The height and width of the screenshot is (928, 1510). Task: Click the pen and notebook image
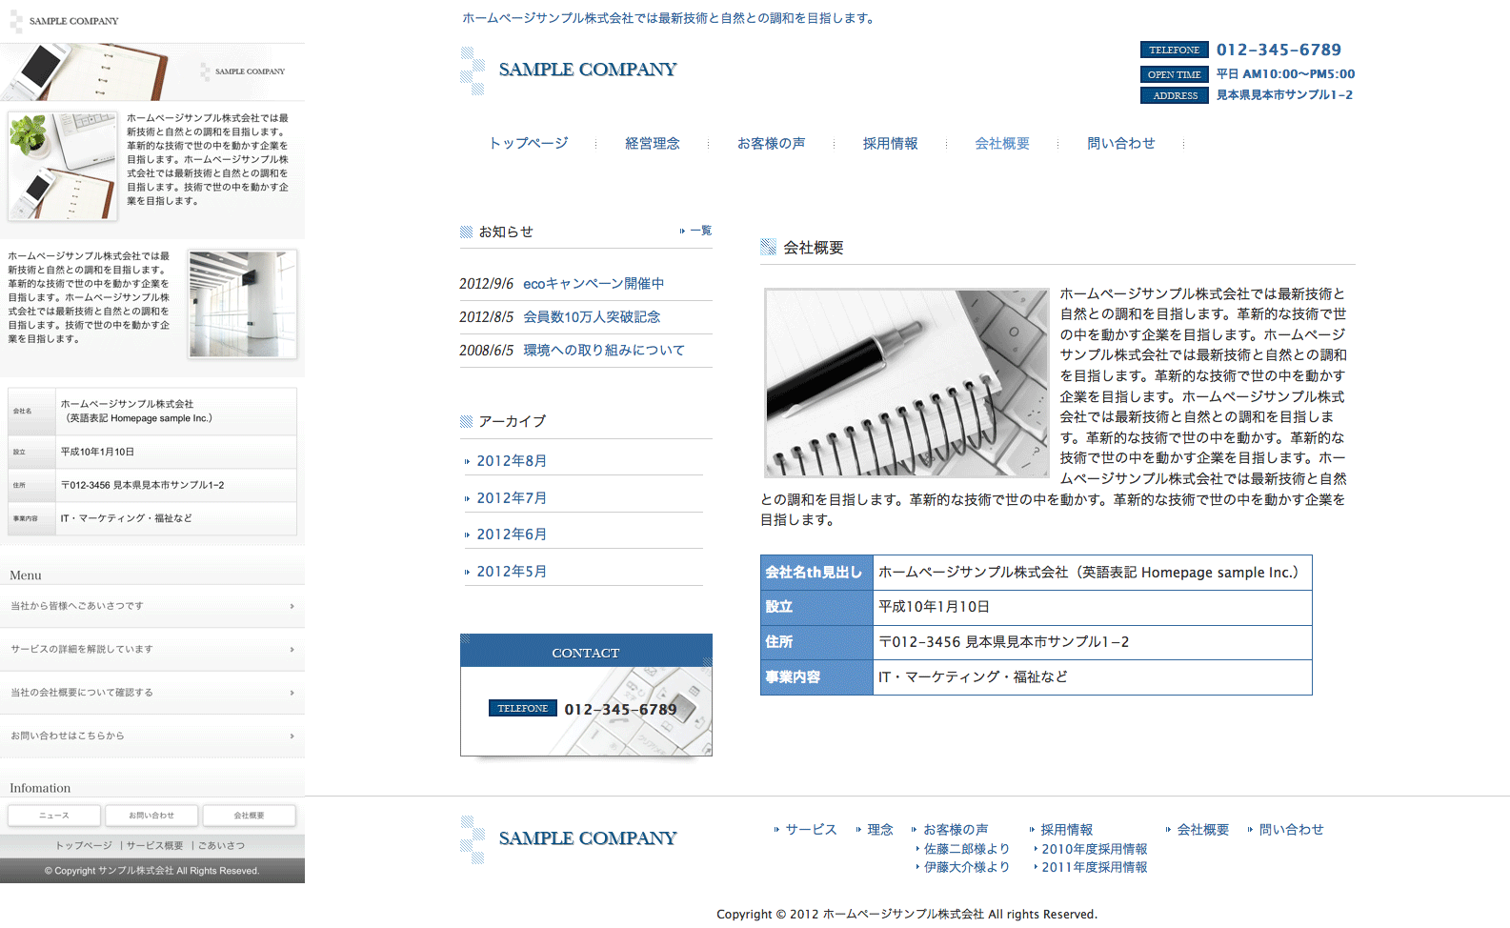pos(906,383)
